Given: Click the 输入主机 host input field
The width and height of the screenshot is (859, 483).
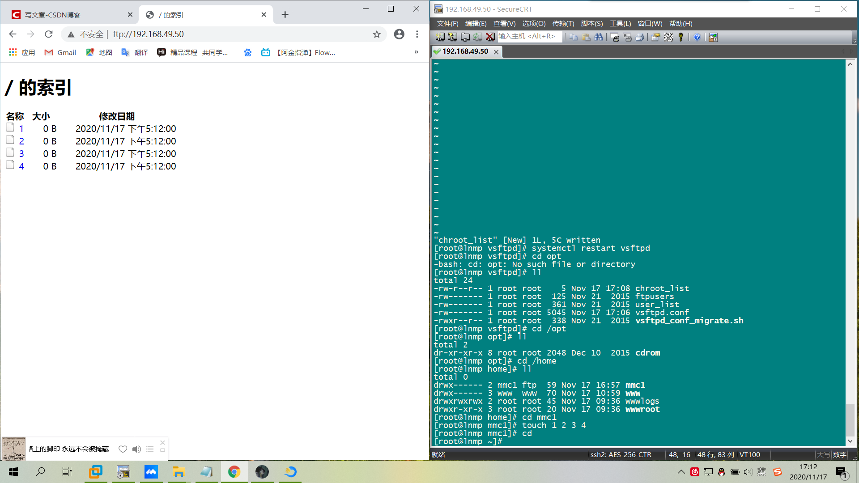Looking at the screenshot, I should coord(530,37).
